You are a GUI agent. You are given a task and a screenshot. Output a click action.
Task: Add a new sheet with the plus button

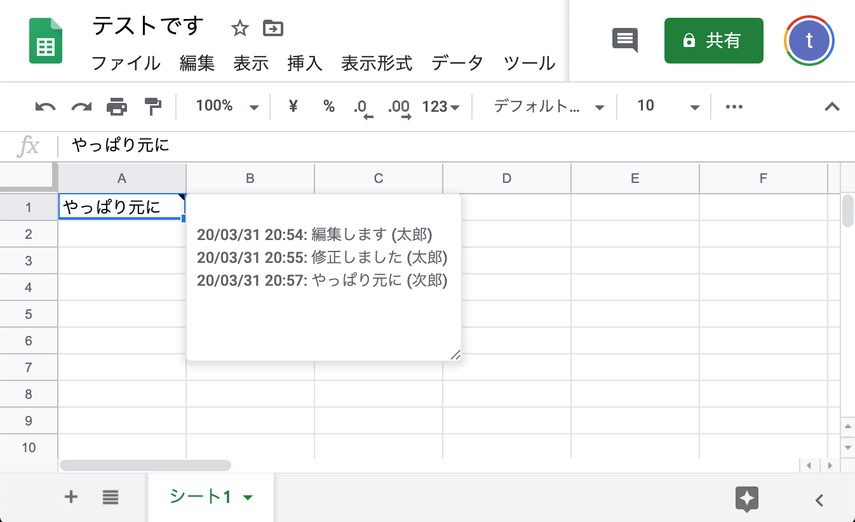tap(71, 497)
